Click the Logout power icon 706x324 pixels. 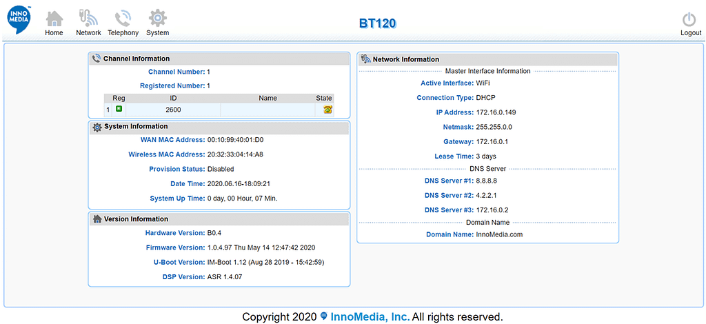tap(689, 20)
